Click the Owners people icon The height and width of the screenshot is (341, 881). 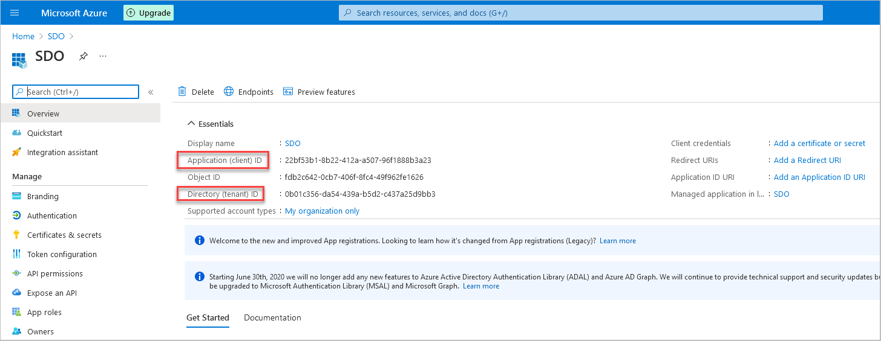tap(16, 331)
